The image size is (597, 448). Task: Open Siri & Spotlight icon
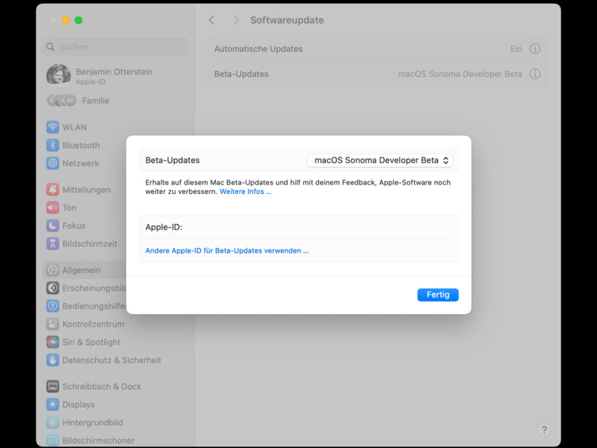pos(53,342)
